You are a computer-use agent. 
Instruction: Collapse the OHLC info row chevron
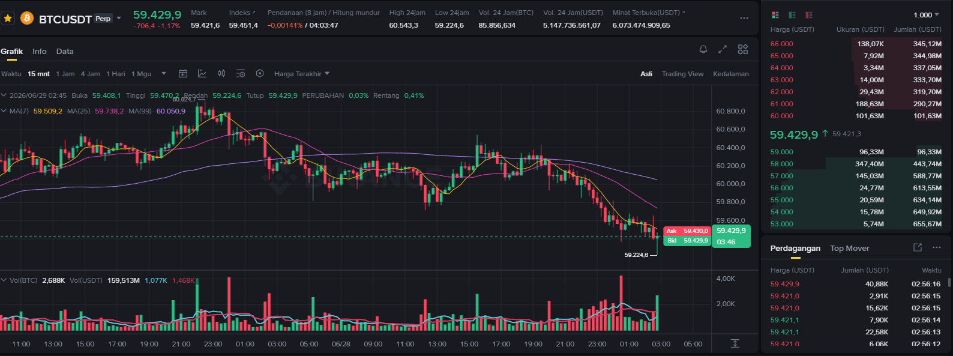pyautogui.click(x=4, y=95)
